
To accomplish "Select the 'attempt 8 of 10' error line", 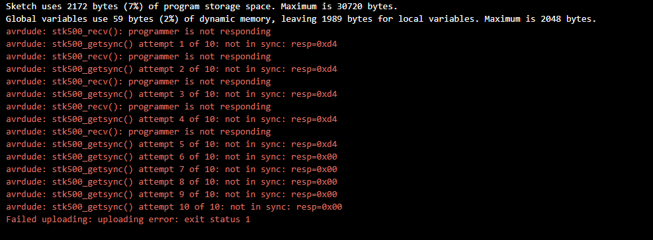I will 171,182.
